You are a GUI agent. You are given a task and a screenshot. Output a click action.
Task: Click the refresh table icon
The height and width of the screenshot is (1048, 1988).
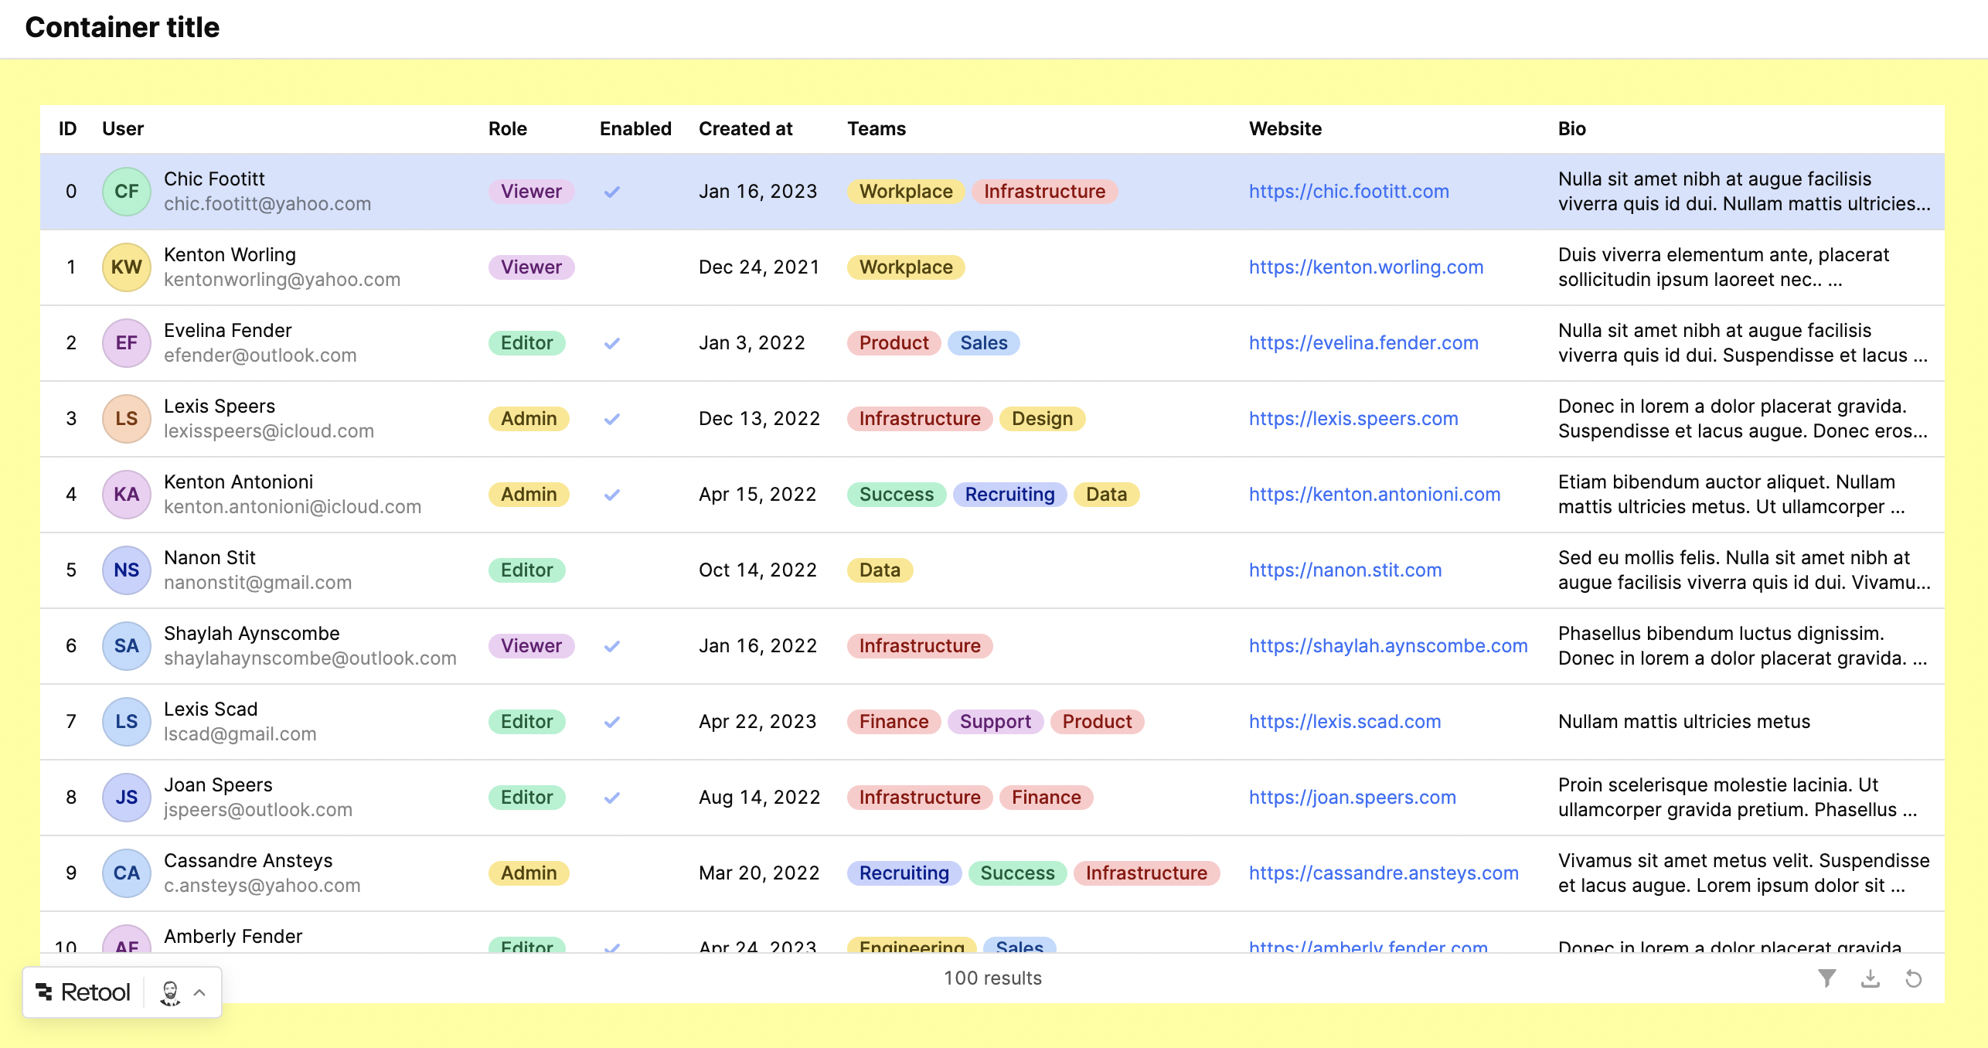tap(1913, 978)
